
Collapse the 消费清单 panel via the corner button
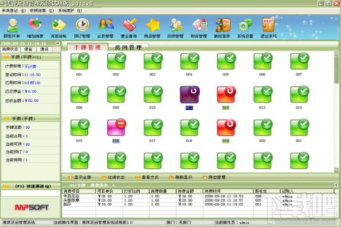tap(336, 185)
